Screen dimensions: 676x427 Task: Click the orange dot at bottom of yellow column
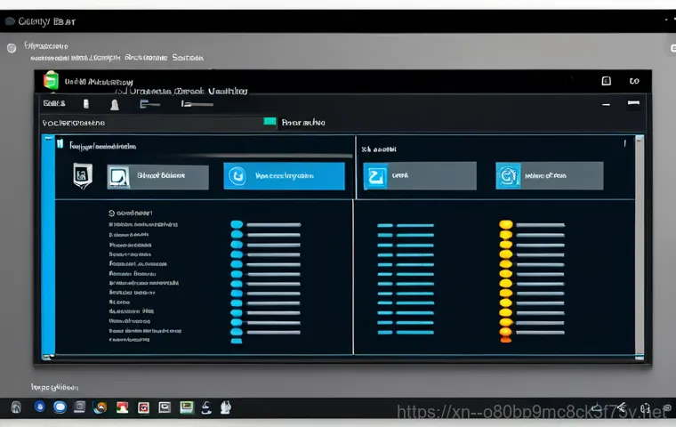point(506,338)
